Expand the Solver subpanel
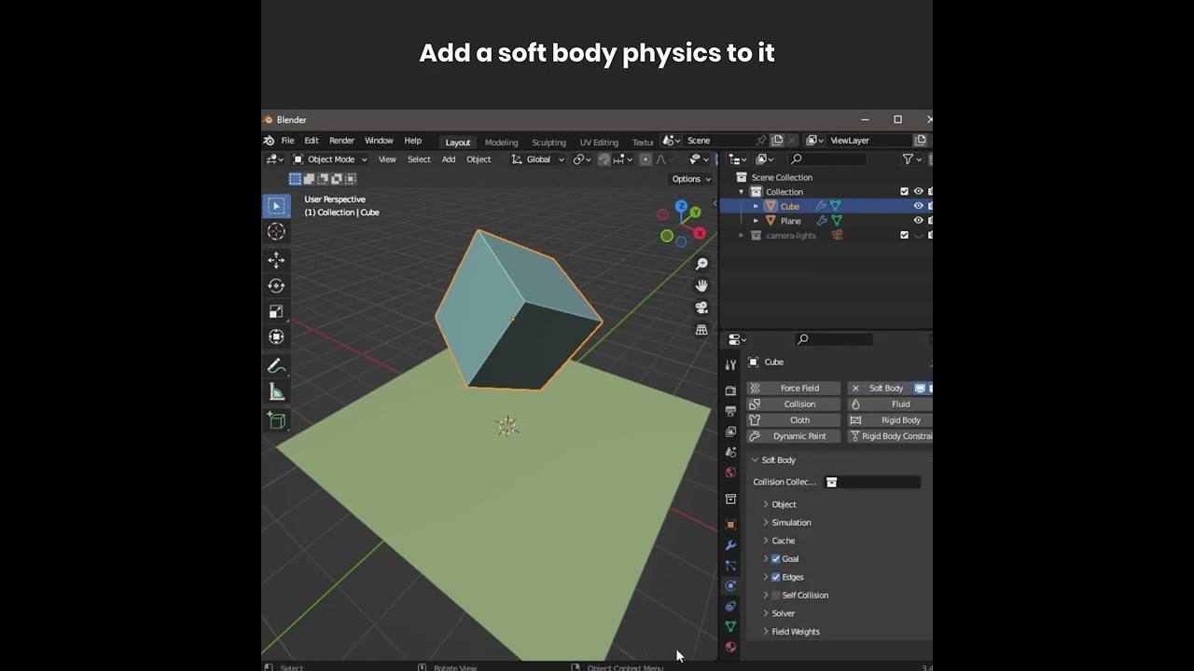 766,613
